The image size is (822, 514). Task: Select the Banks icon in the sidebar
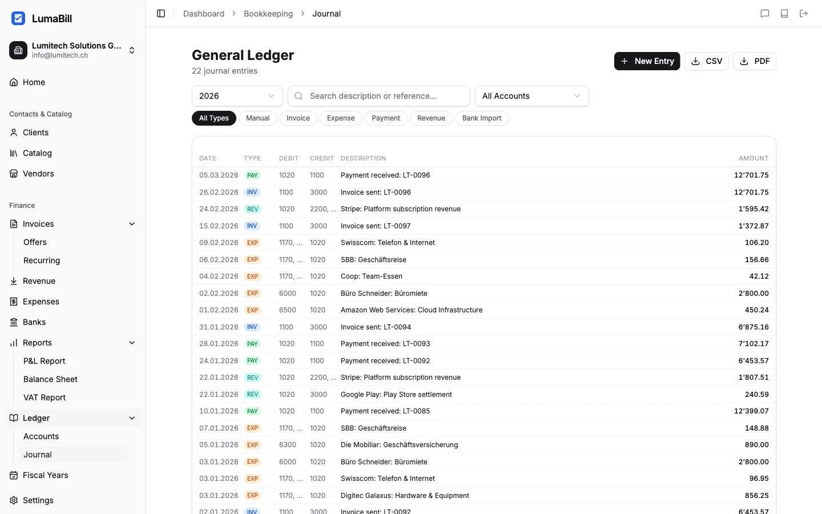(13, 322)
